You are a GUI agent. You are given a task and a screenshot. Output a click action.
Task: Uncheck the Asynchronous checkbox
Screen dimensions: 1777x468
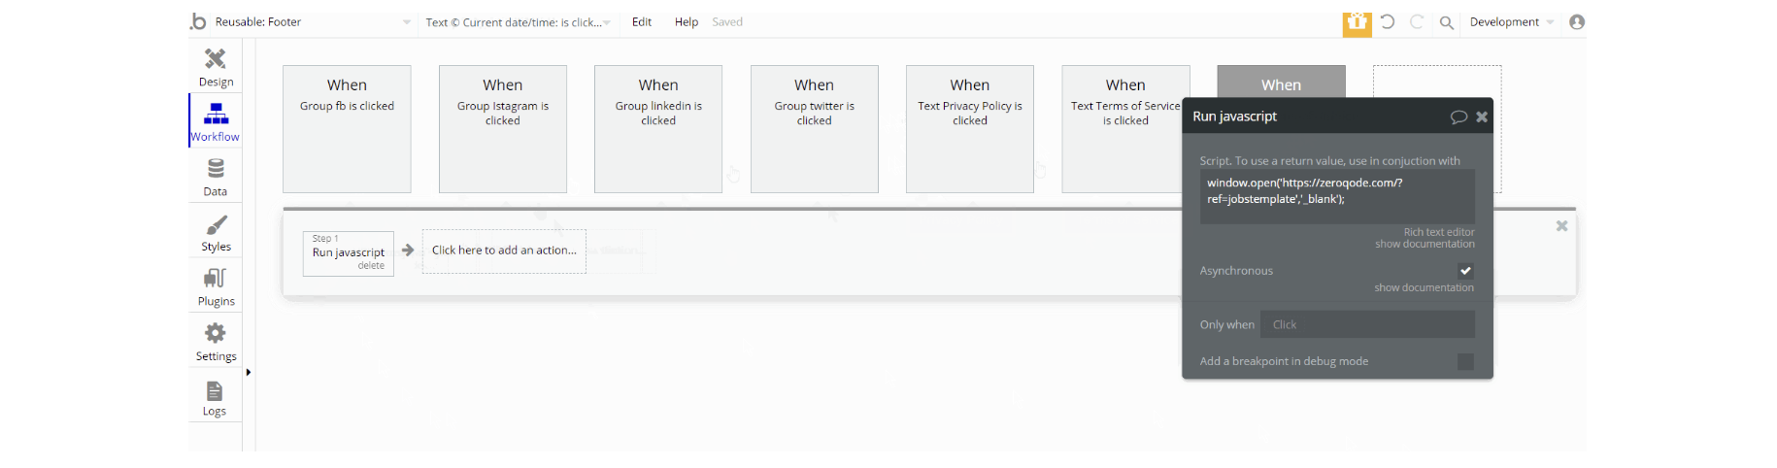[1465, 271]
